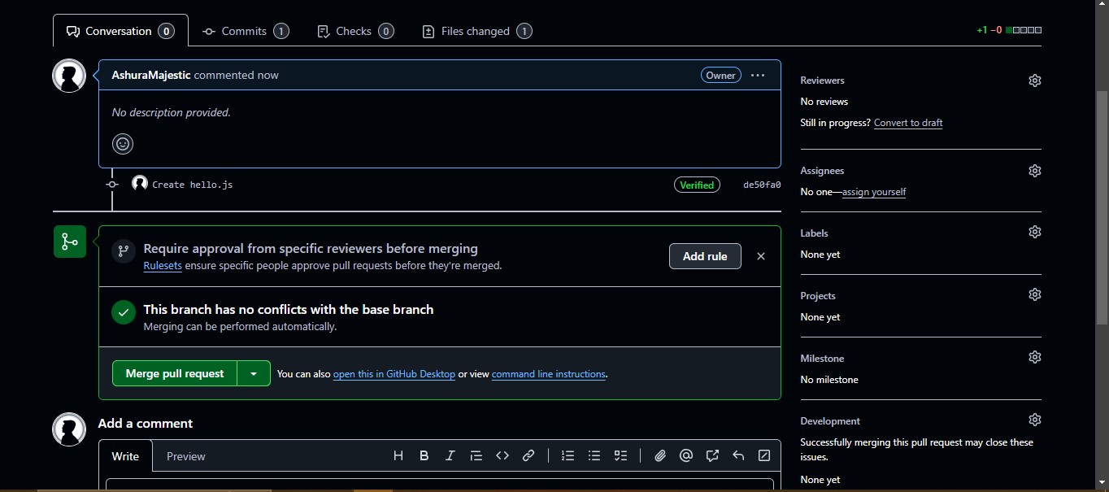
Task: Open the comment options ellipsis menu
Action: pos(758,75)
